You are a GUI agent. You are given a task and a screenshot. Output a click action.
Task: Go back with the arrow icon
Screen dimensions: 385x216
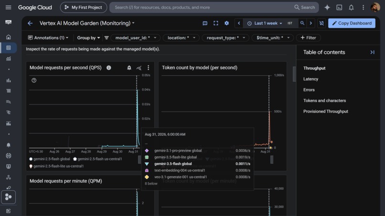30,23
